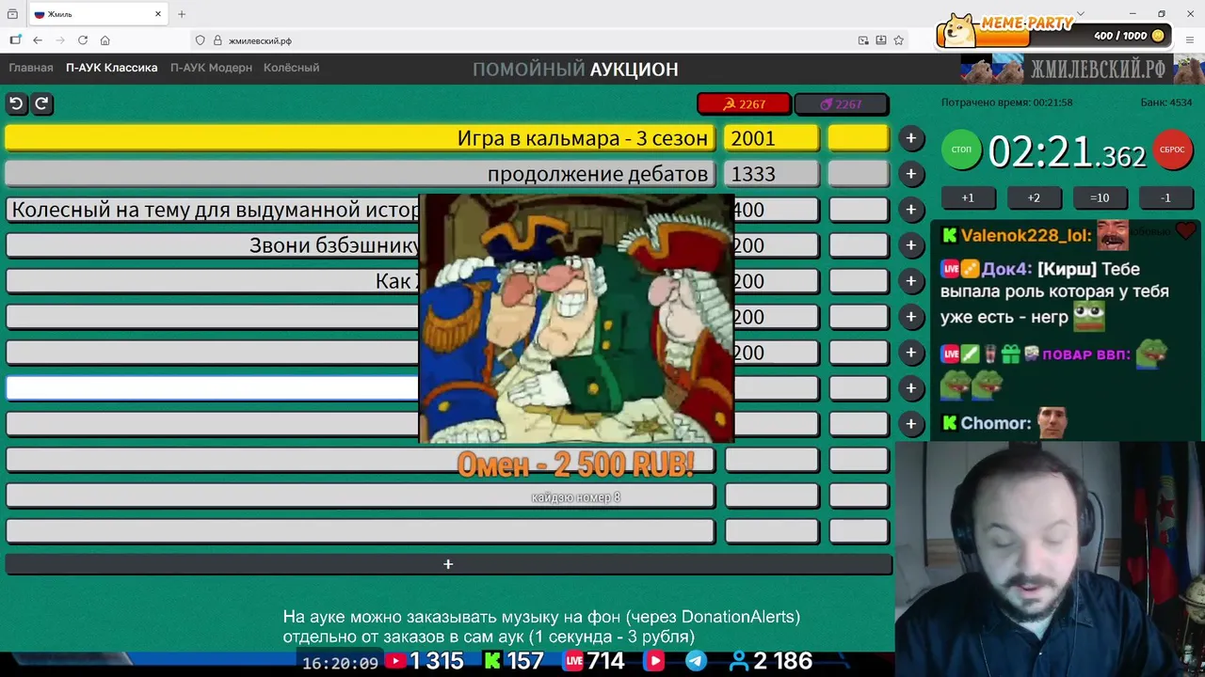Open the tab list dropdown
Image resolution: width=1205 pixels, height=677 pixels.
tap(1080, 14)
